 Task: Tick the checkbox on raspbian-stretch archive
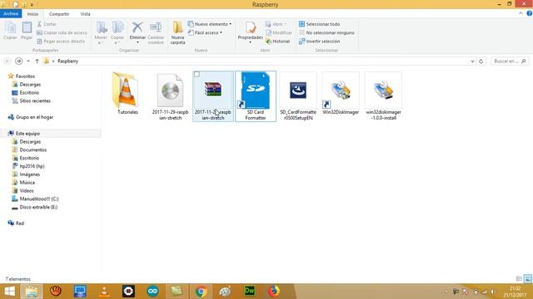[x=197, y=74]
